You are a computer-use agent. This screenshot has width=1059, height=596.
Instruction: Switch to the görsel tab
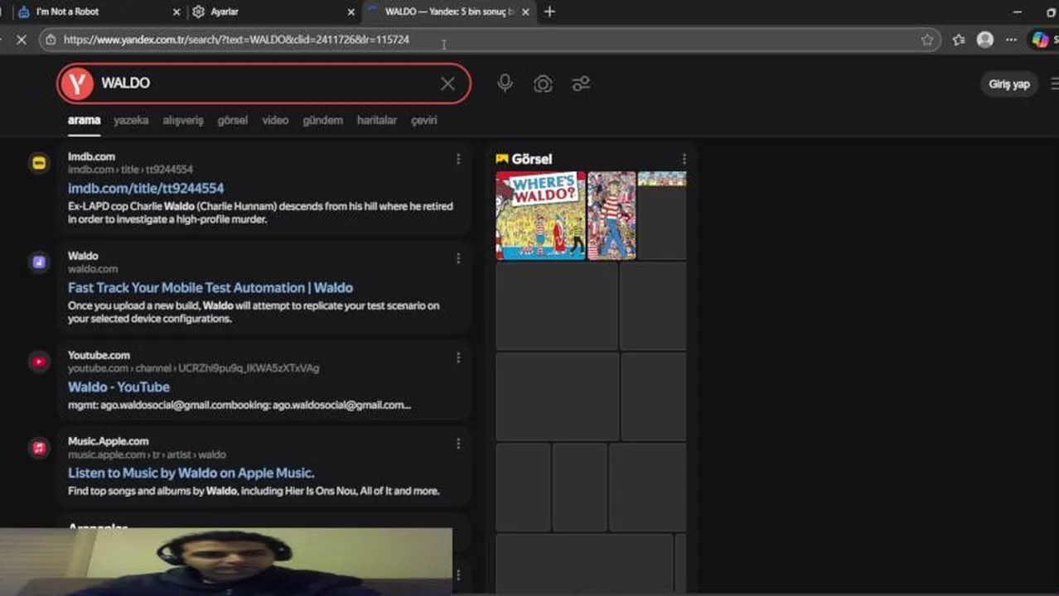click(232, 120)
